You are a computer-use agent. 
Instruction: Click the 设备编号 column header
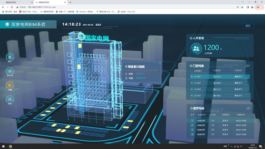(x=198, y=71)
